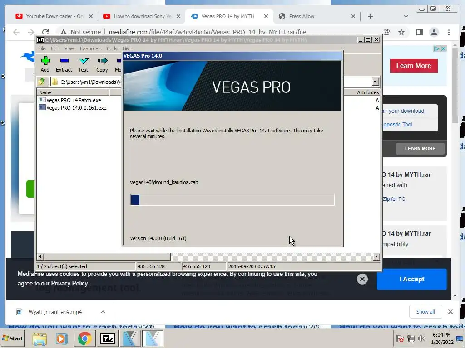Click the active Vegas installer taskbar icon
This screenshot has width=465, height=348.
coord(153,338)
